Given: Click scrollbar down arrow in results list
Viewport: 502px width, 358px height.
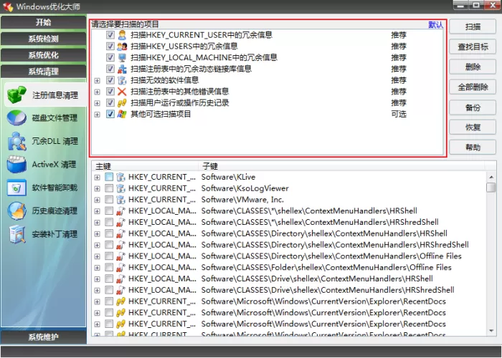Looking at the screenshot, I should tap(491, 331).
